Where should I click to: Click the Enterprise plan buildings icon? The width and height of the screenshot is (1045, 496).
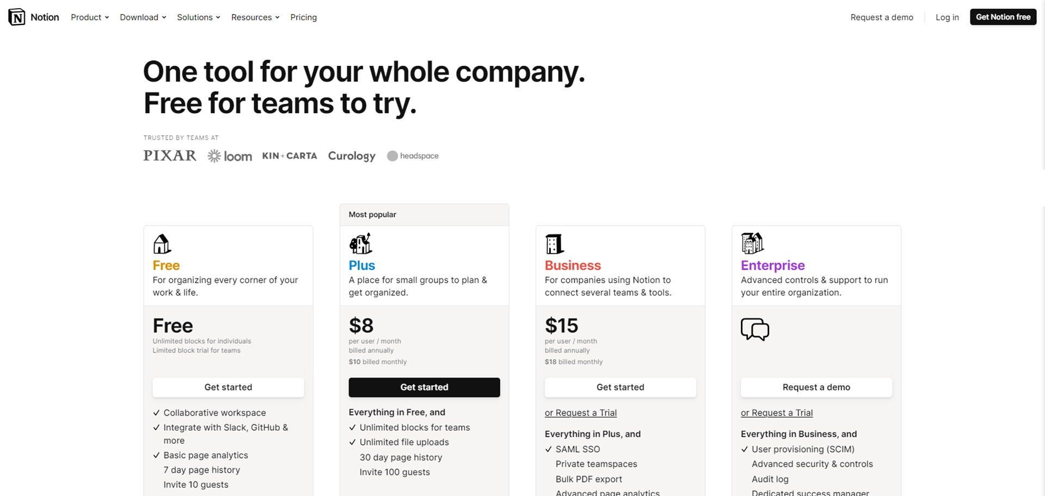(752, 243)
